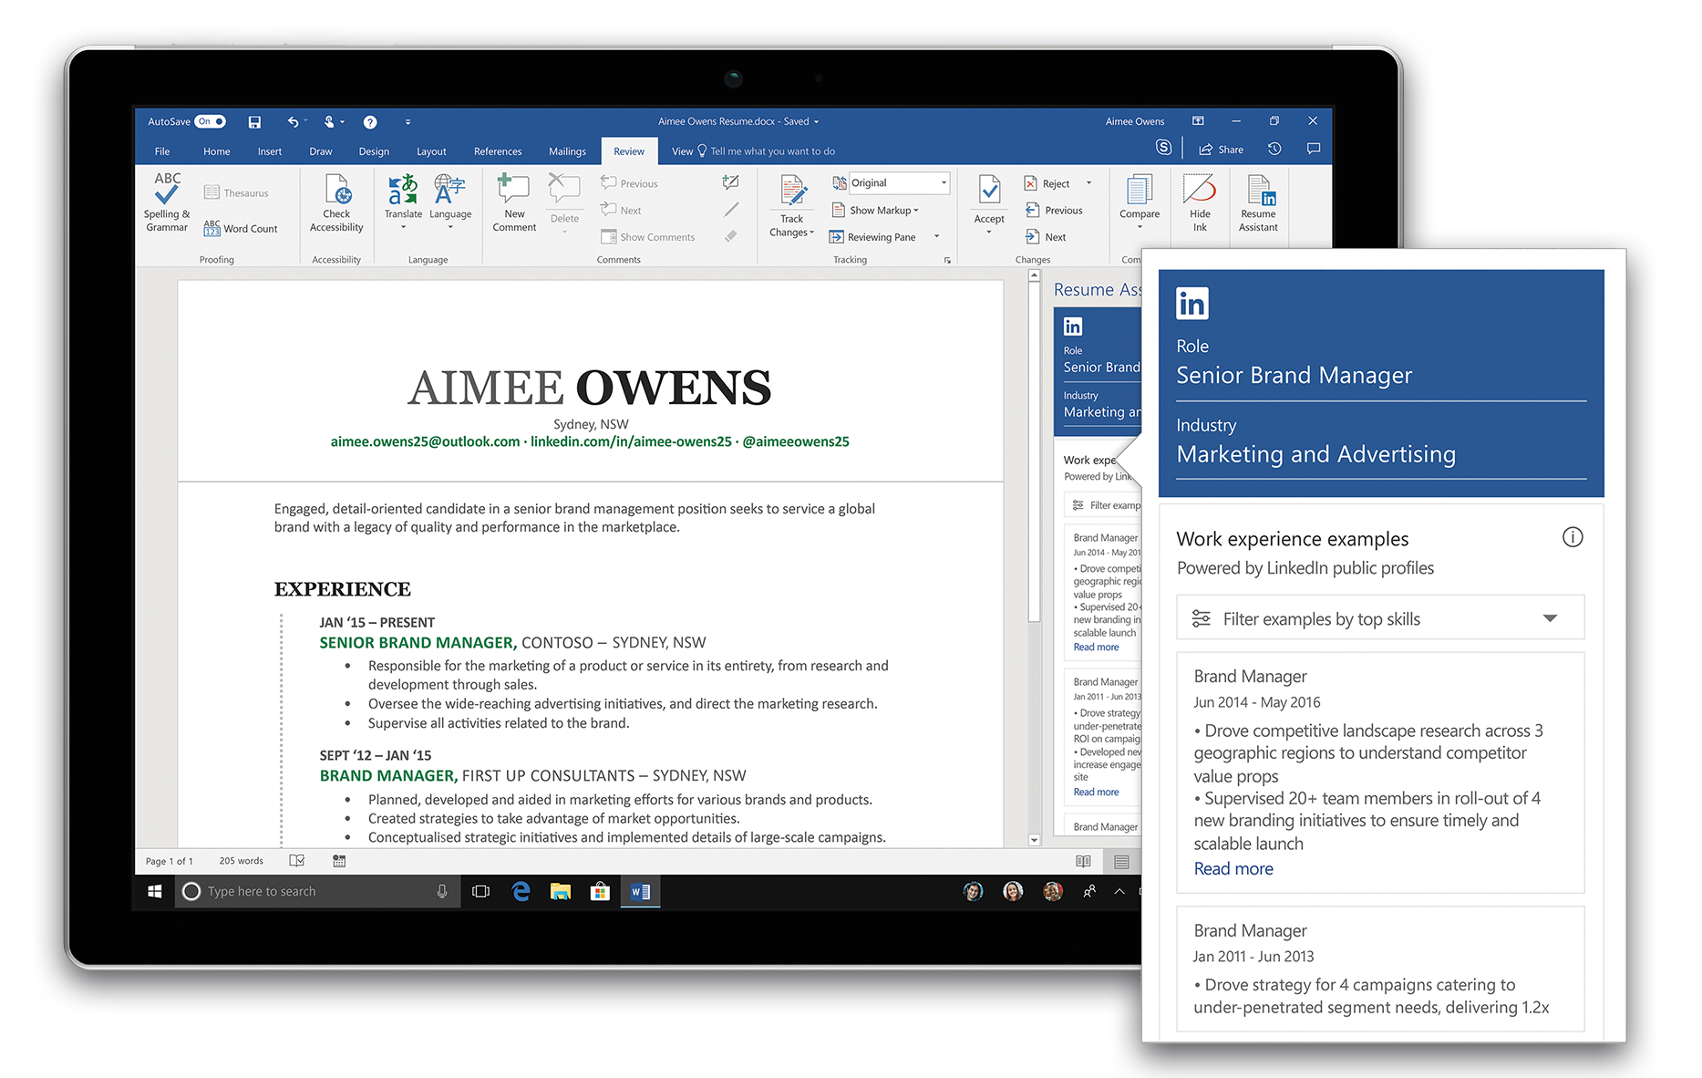This screenshot has width=1702, height=1078.
Task: Open the Translate dropdown
Action: (403, 202)
